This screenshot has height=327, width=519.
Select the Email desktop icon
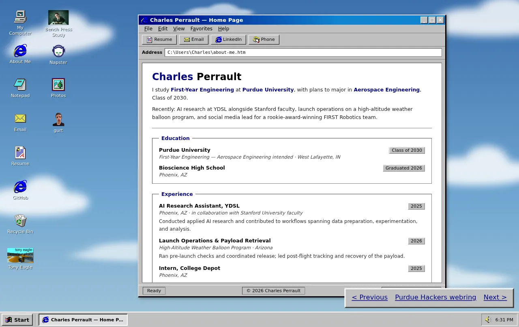pyautogui.click(x=20, y=122)
